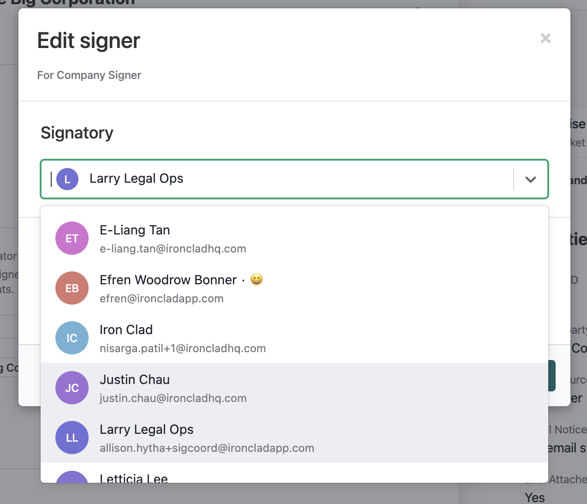This screenshot has height=504, width=587.
Task: Choose Letticia Lee at the bottom of the list
Action: click(x=294, y=473)
